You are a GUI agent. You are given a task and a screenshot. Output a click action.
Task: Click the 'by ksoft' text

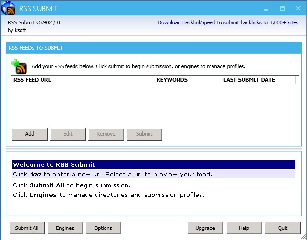[x=17, y=30]
